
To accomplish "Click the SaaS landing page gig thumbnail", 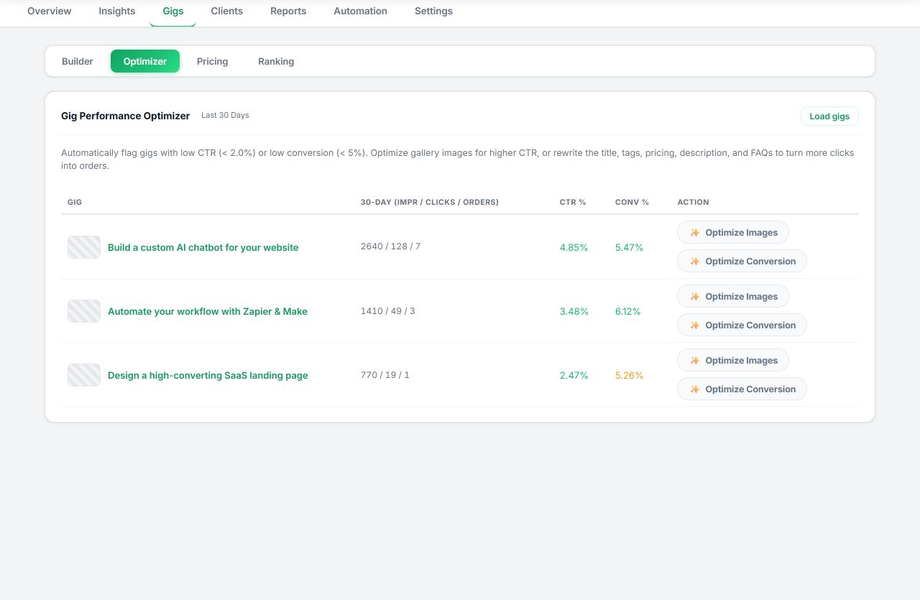I will pos(84,375).
